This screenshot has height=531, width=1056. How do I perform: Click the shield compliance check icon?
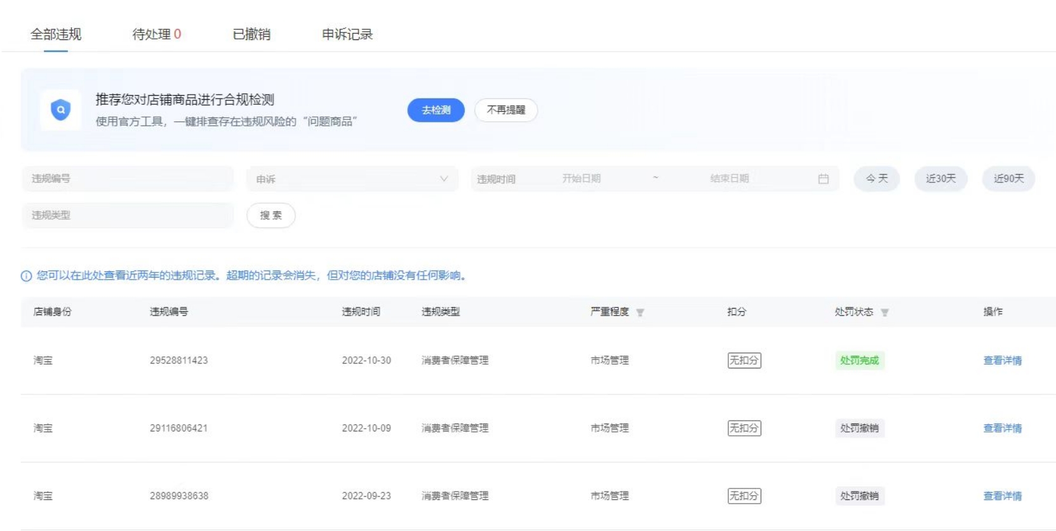point(60,110)
